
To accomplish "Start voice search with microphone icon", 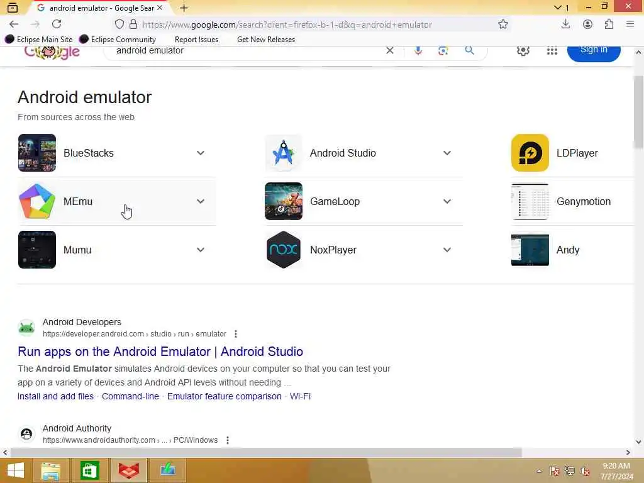I will click(418, 50).
